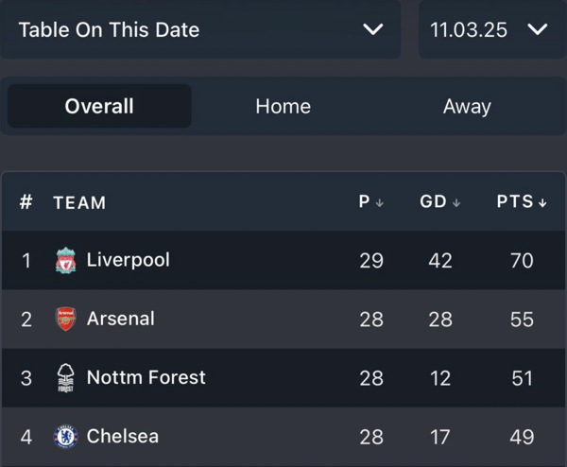
Task: Sort table by PTS arrow
Action: click(542, 203)
